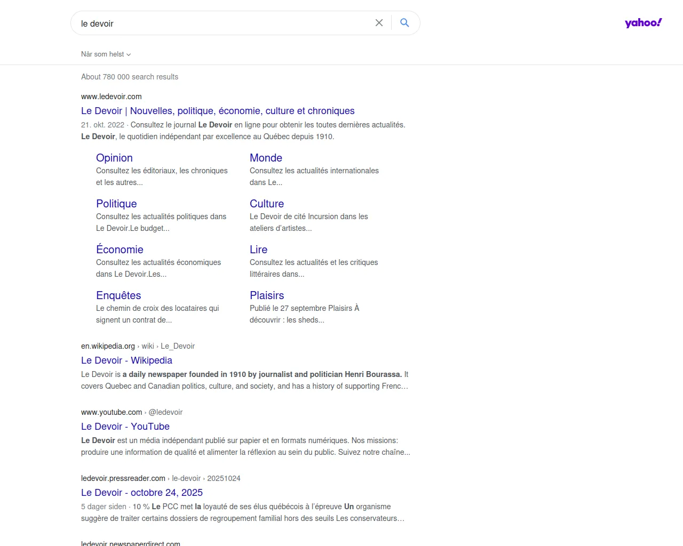Open the Économie sitelink
Viewport: 683px width, 546px height.
pos(120,250)
